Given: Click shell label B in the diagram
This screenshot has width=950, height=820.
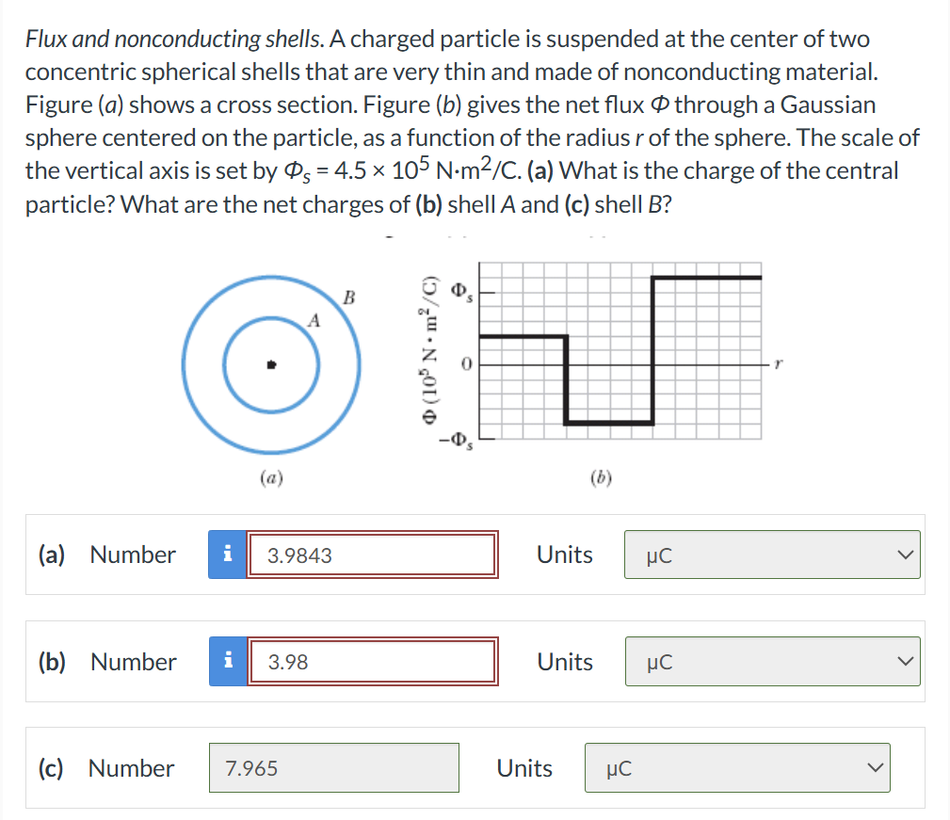Looking at the screenshot, I should point(348,297).
